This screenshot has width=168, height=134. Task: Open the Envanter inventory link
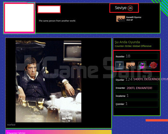click(x=120, y=88)
